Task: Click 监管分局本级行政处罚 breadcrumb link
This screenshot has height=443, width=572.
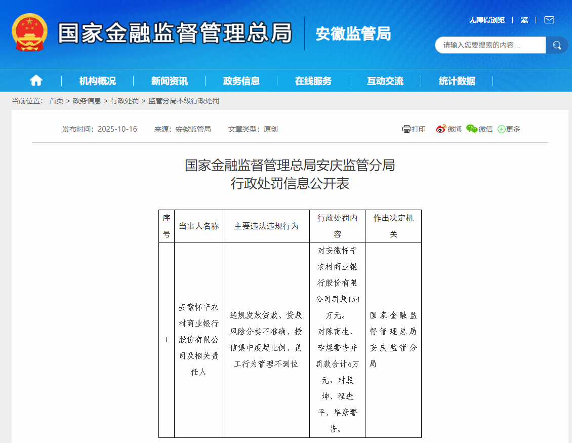Action: click(x=184, y=101)
